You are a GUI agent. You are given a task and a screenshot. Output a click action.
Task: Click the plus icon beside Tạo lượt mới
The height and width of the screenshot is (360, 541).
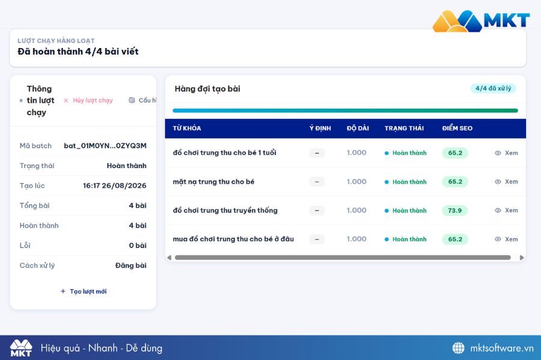(63, 291)
